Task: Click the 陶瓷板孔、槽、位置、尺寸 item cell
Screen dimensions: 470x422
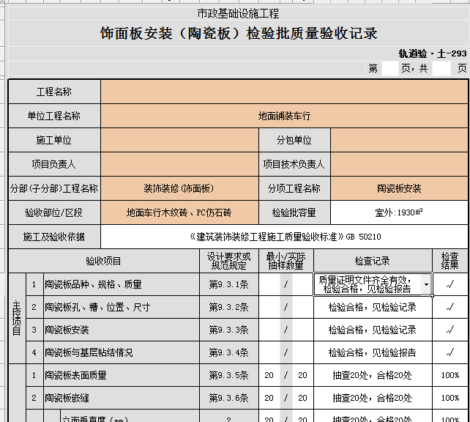Action: click(122, 307)
